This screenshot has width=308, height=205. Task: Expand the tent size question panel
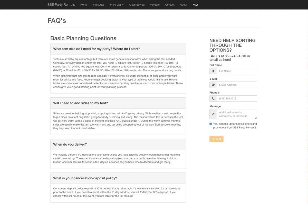(x=97, y=49)
